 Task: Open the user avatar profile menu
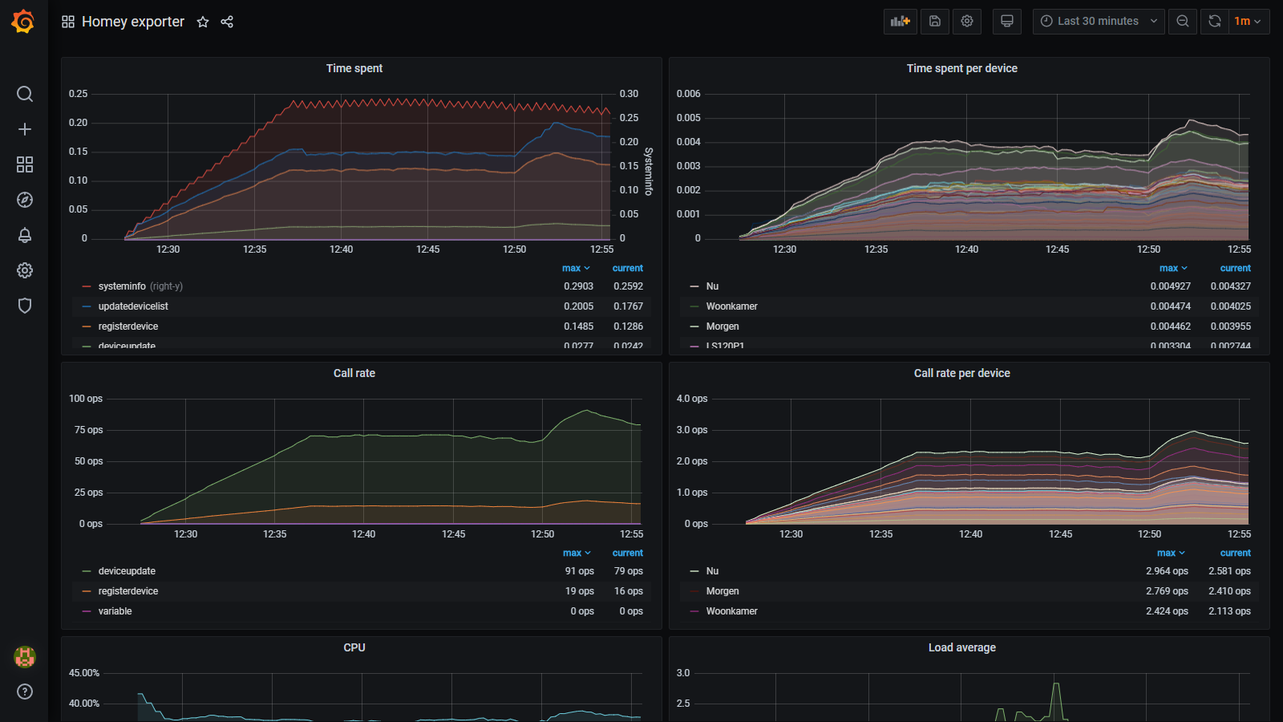(x=25, y=657)
